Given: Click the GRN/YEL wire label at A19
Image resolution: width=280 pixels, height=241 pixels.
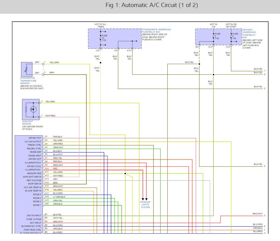Looking at the screenshot, I should [x=58, y=200].
